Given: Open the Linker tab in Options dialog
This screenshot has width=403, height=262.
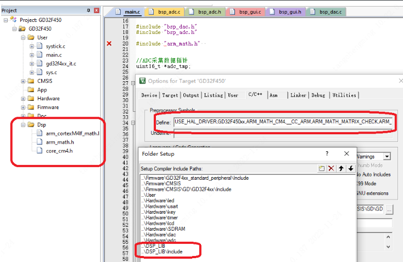Looking at the screenshot, I should click(298, 95).
